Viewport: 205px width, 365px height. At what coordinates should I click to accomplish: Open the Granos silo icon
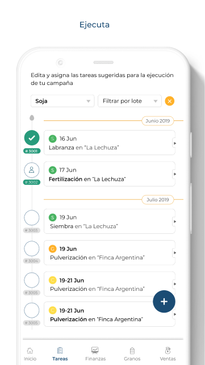click(132, 350)
